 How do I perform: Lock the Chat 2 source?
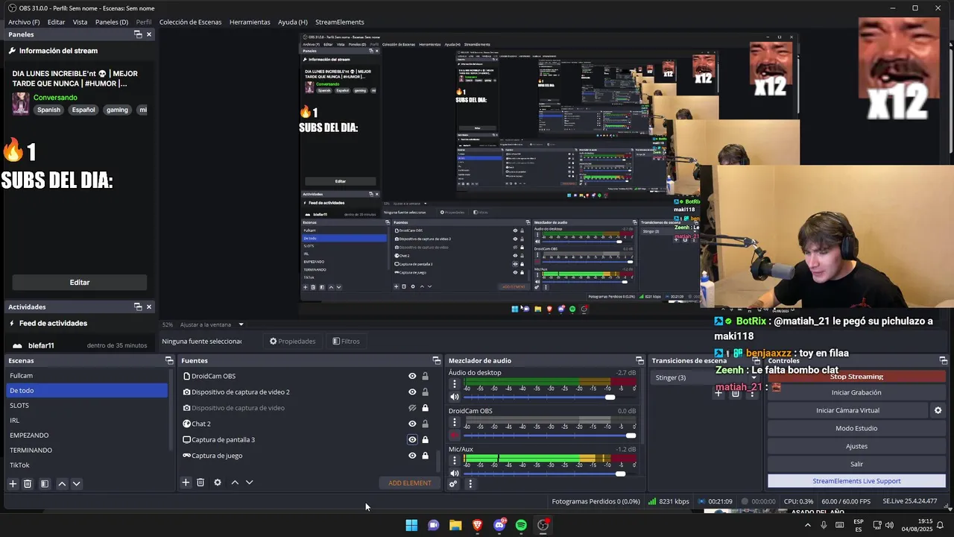pyautogui.click(x=426, y=424)
